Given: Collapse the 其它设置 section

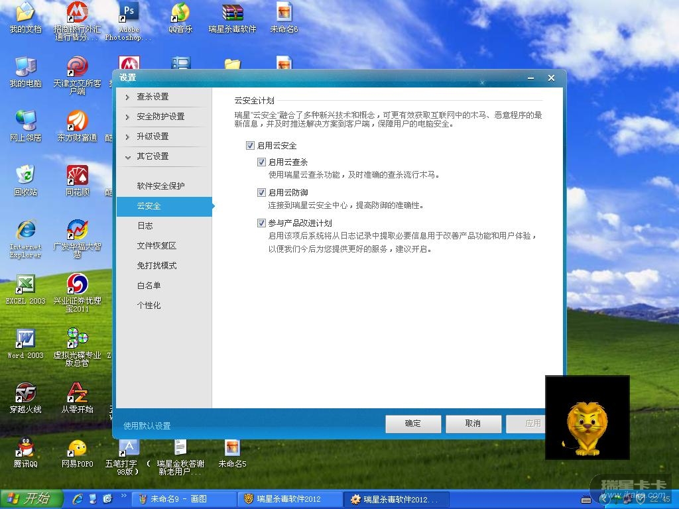Looking at the screenshot, I should click(x=164, y=156).
